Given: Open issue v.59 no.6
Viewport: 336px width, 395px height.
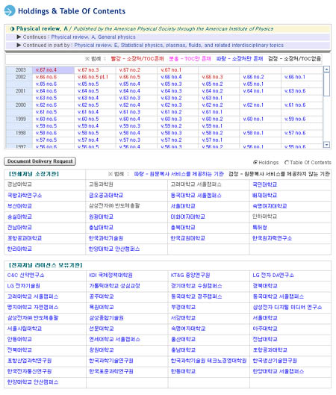Looking at the screenshot, I should click(295, 119).
